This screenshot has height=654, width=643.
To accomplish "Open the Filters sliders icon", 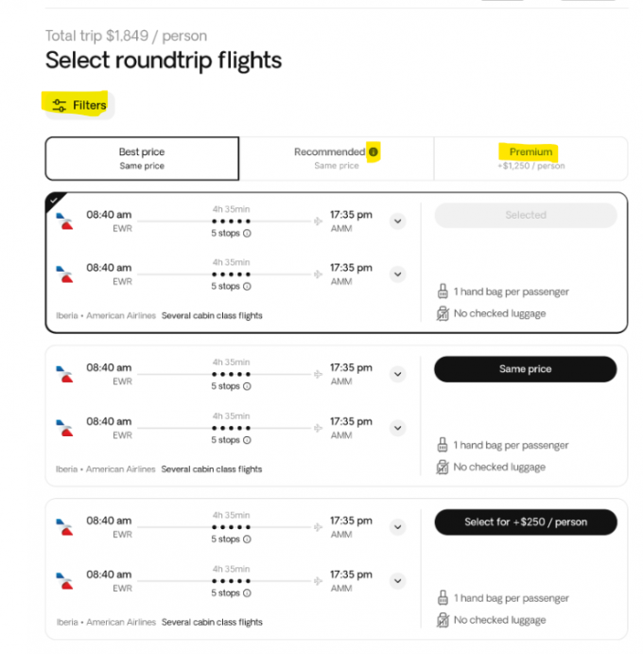I will coord(60,105).
